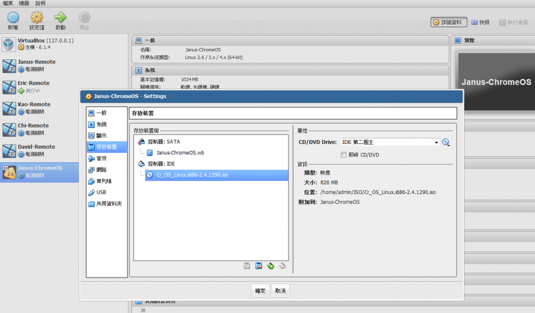Click the 826 MB size value
Image resolution: width=535 pixels, height=313 pixels.
tap(329, 183)
